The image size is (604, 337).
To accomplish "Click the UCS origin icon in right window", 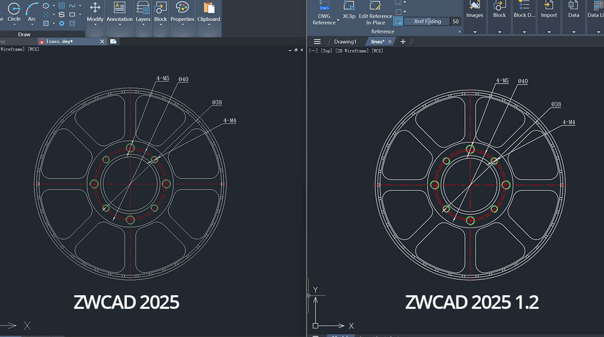I will pyautogui.click(x=316, y=325).
